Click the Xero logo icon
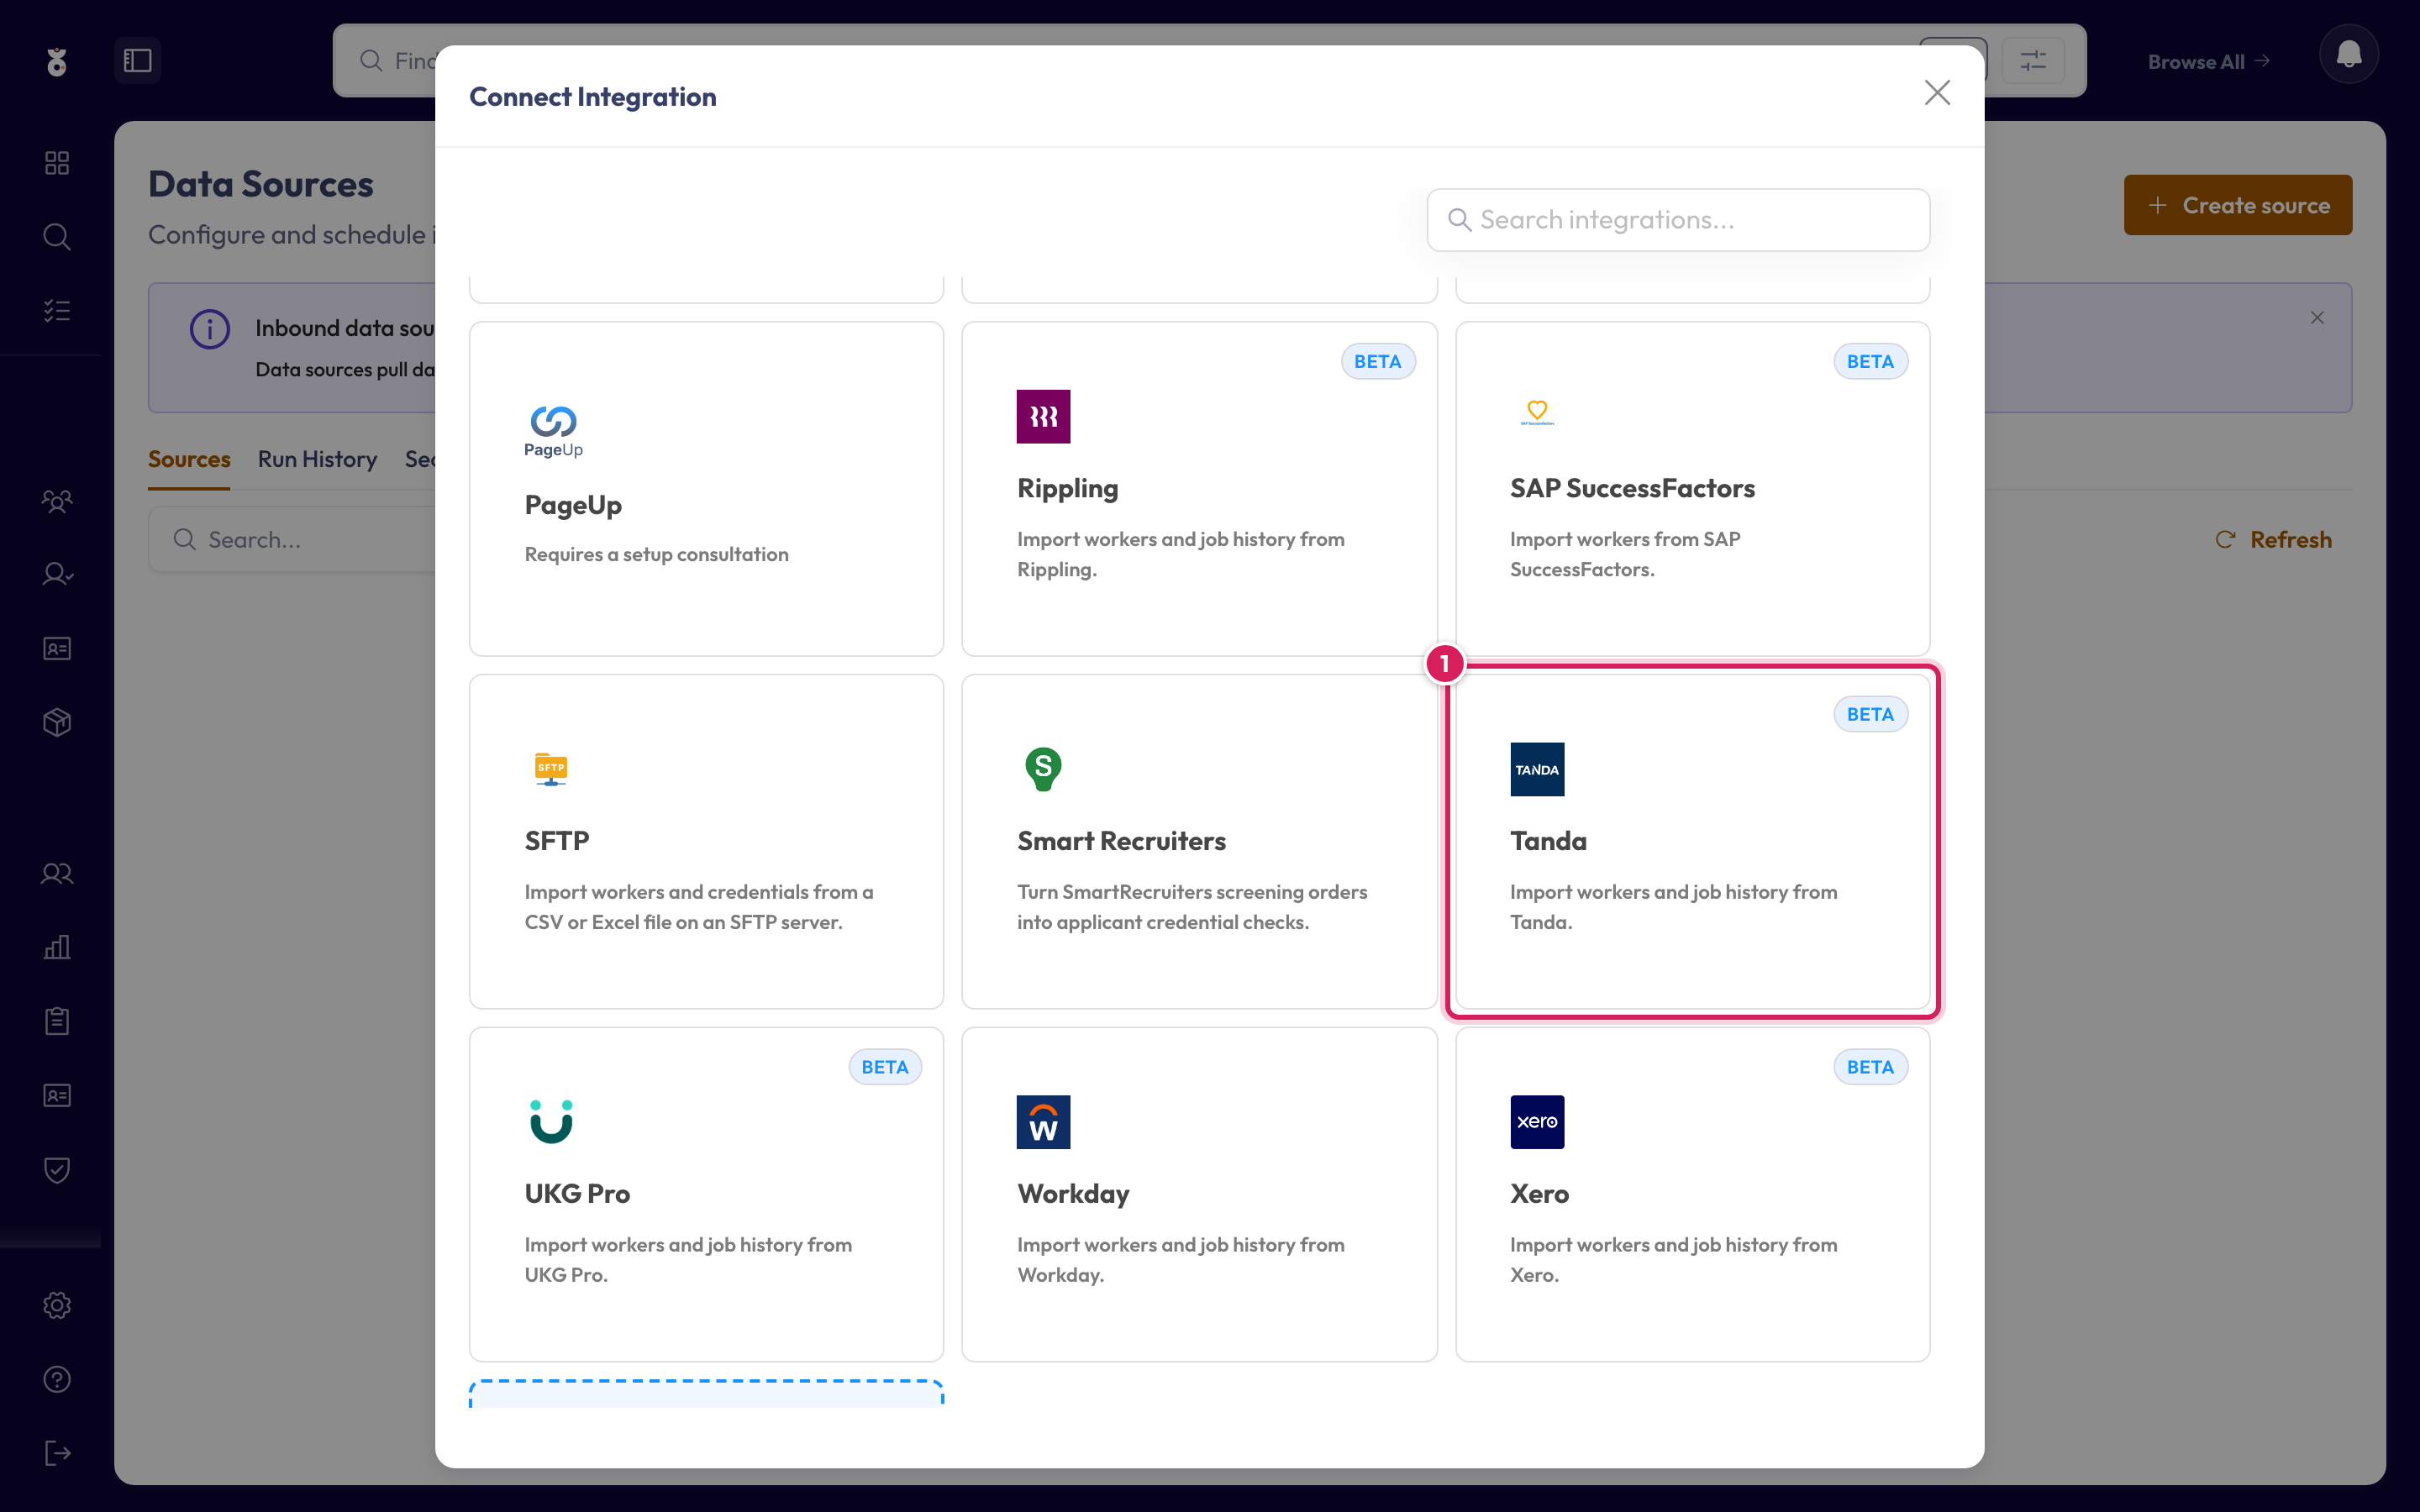The image size is (2420, 1512). coord(1537,1122)
